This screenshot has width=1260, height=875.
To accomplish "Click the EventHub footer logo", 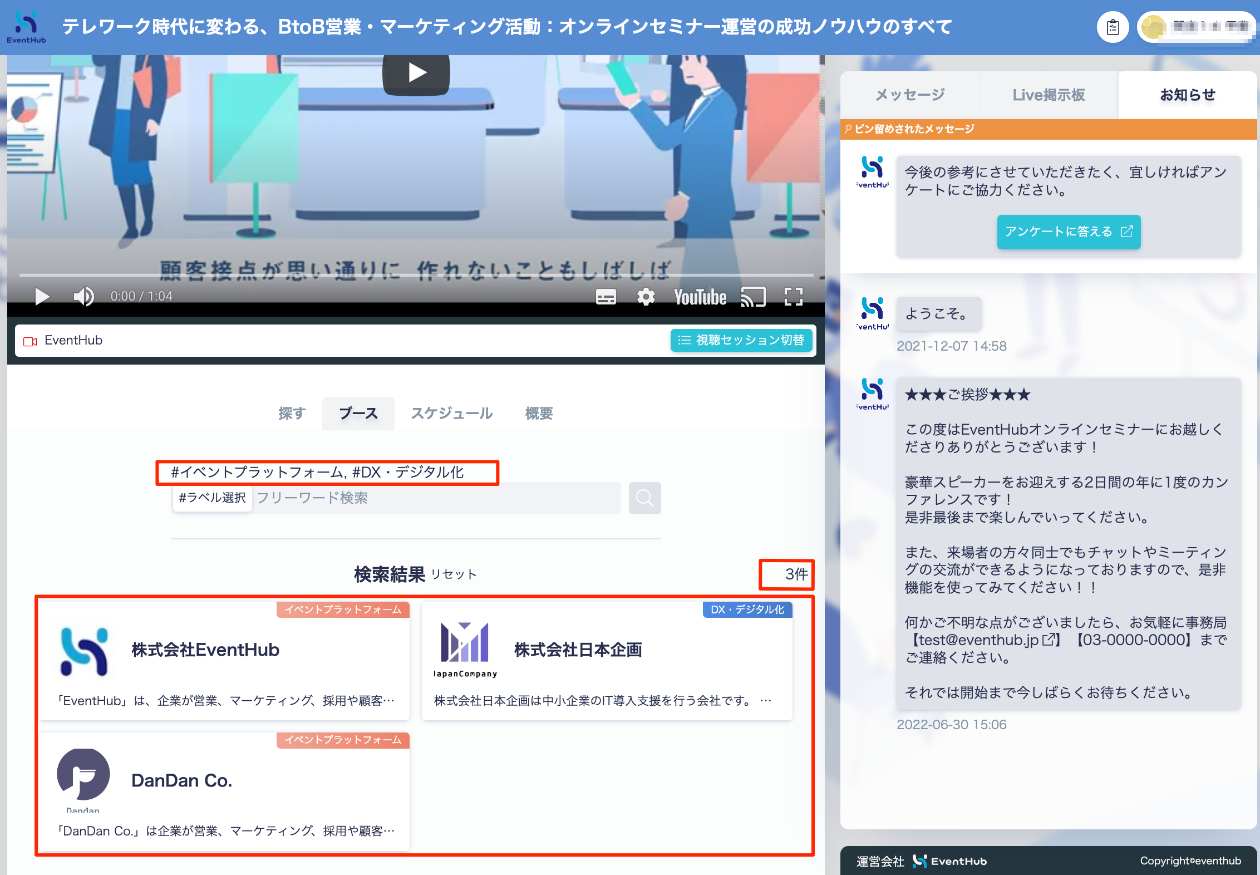I will [949, 861].
